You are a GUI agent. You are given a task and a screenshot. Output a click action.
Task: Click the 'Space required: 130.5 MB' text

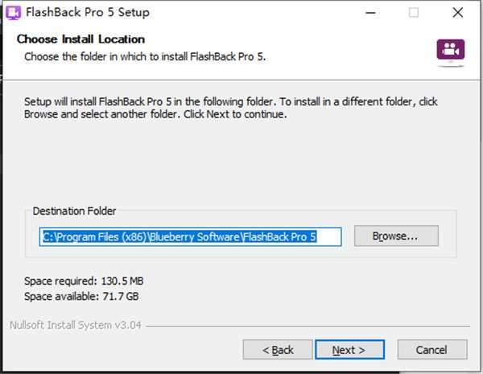click(85, 281)
